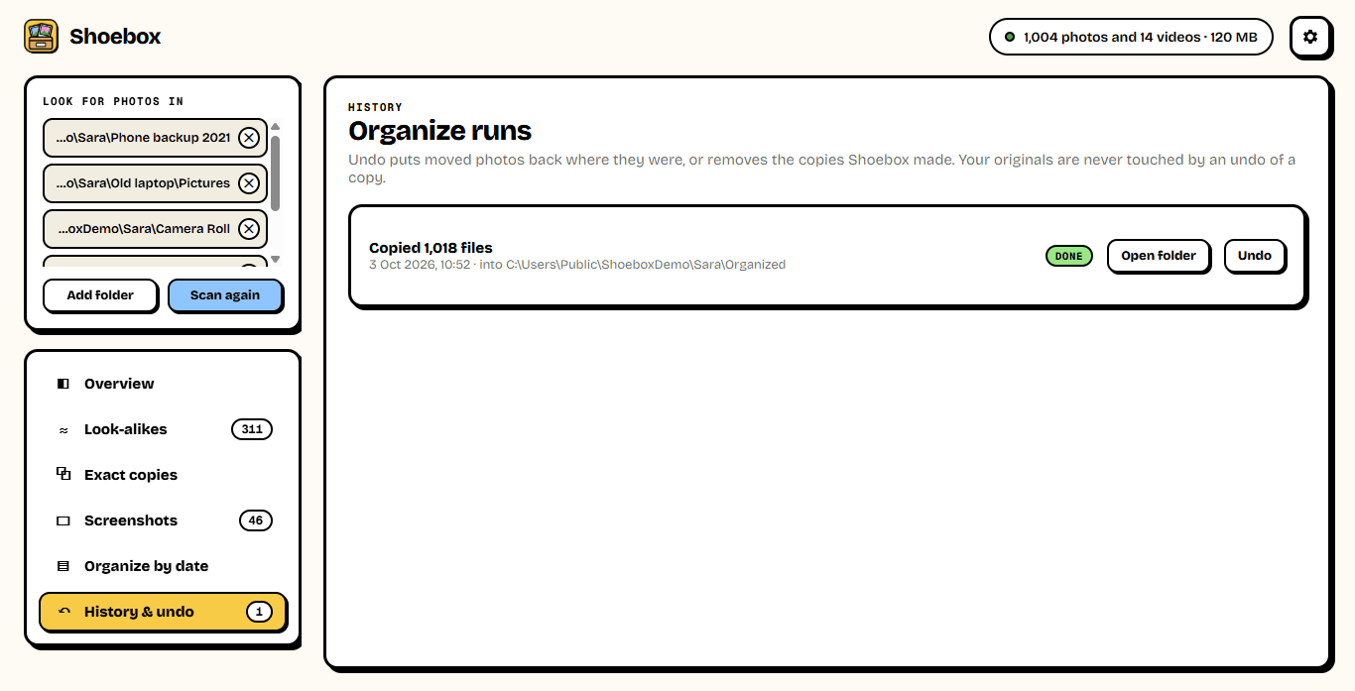This screenshot has width=1355, height=691.
Task: Select History & undo
Action: (x=163, y=612)
